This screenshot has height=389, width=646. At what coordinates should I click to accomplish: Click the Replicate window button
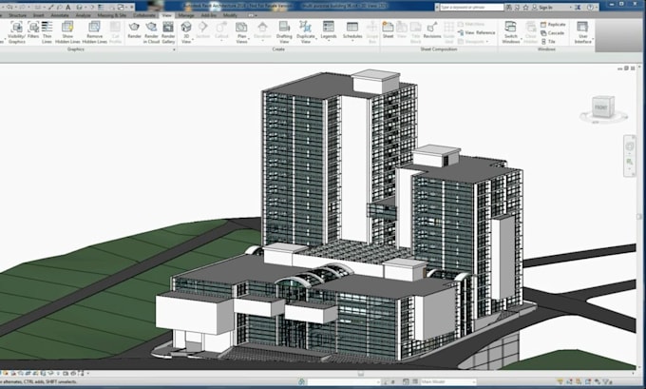[553, 25]
